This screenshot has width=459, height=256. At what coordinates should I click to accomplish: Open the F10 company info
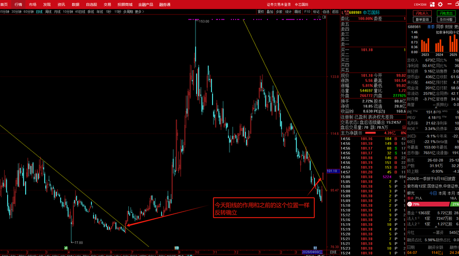307,12
